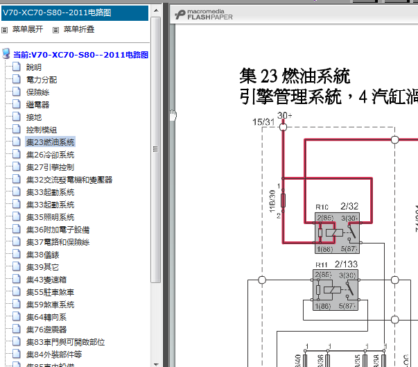Click page icon next to 集39其它
The width and height of the screenshot is (418, 367).
pos(17,266)
